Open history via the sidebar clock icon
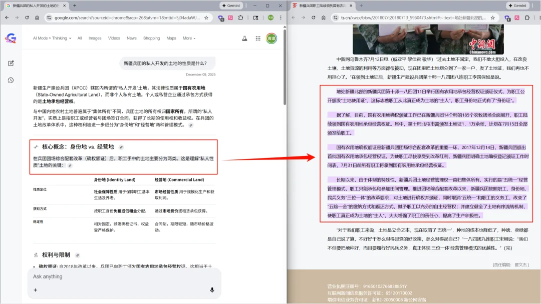 11,80
